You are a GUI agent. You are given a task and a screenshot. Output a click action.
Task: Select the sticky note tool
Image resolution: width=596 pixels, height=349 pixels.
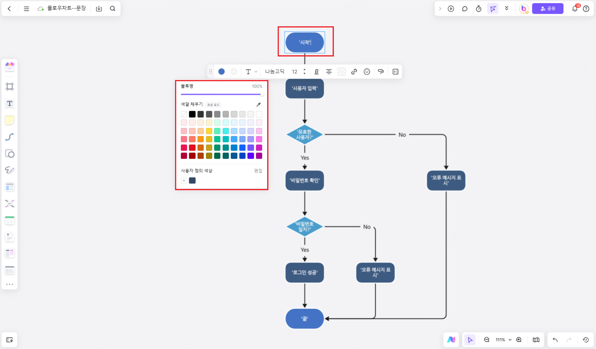[x=10, y=120]
